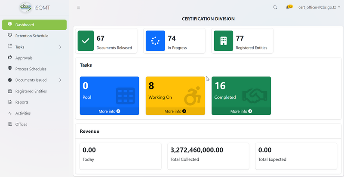
Task: Click the Process Schedules layers icon
Action: pos(10,69)
